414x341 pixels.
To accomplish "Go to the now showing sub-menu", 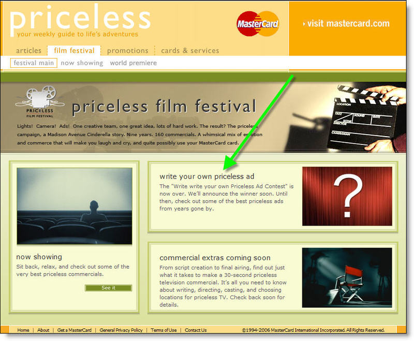I will click(82, 63).
